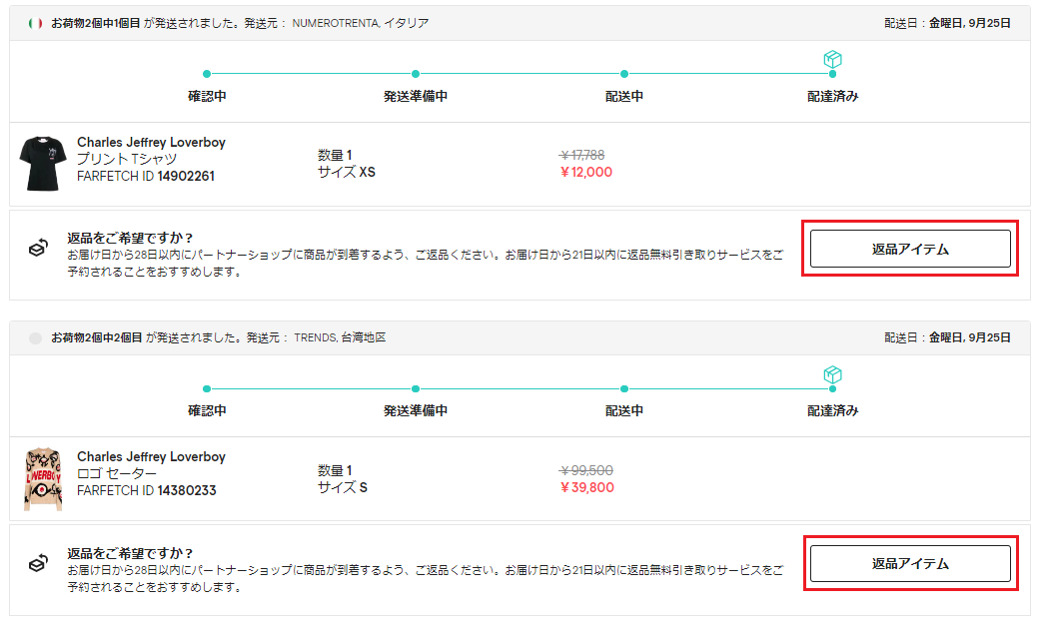Click the grey circle icon beside TRENDS shipment header
1041x627 pixels.
tap(35, 338)
